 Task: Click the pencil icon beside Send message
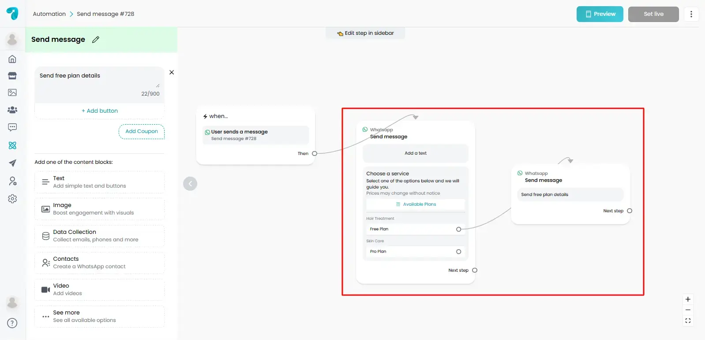(96, 40)
